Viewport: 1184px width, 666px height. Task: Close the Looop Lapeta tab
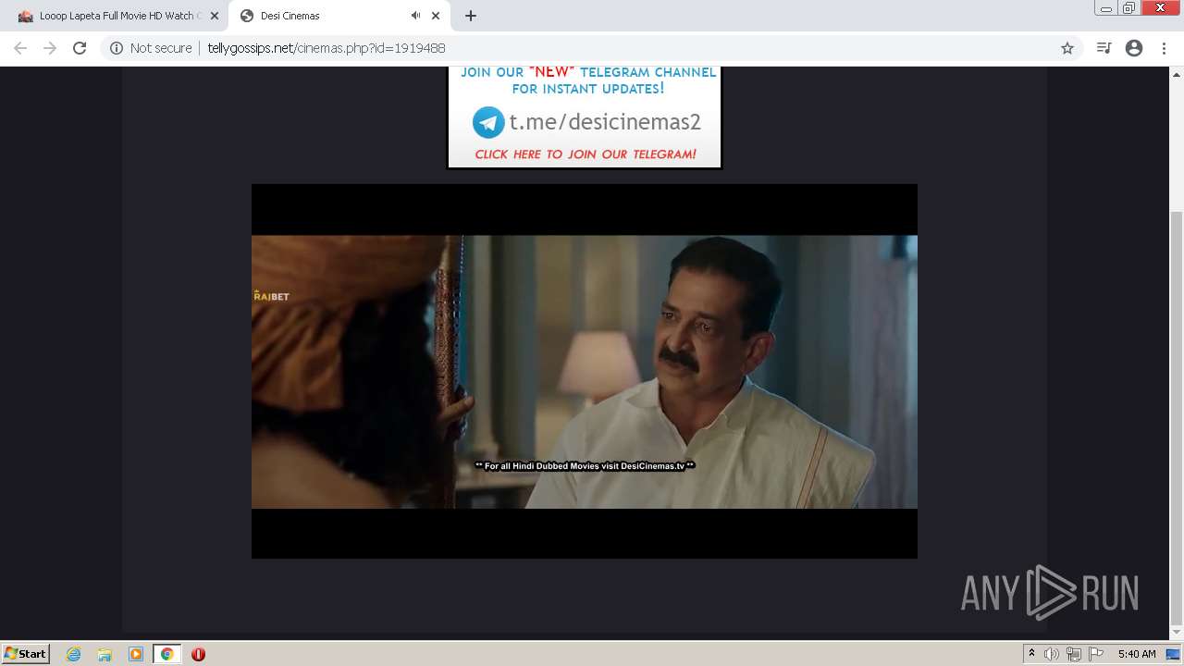[x=214, y=16]
